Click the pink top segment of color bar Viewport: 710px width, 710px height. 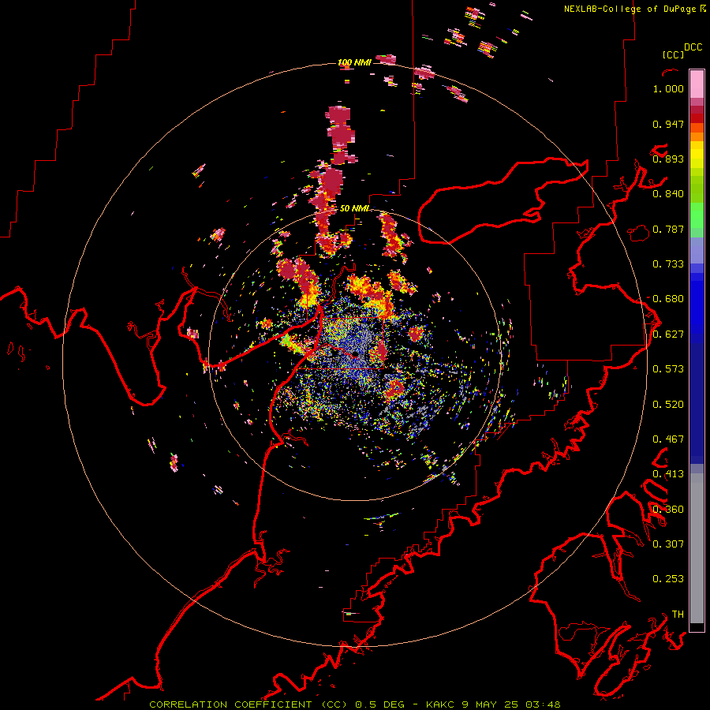click(x=697, y=84)
